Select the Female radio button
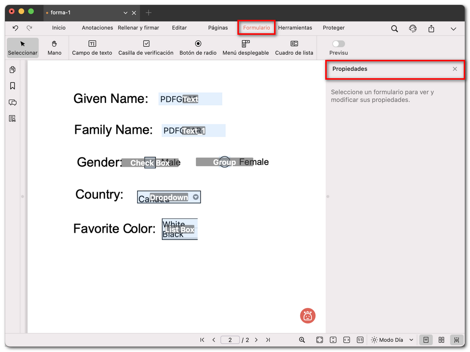The width and height of the screenshot is (470, 352). click(x=224, y=162)
